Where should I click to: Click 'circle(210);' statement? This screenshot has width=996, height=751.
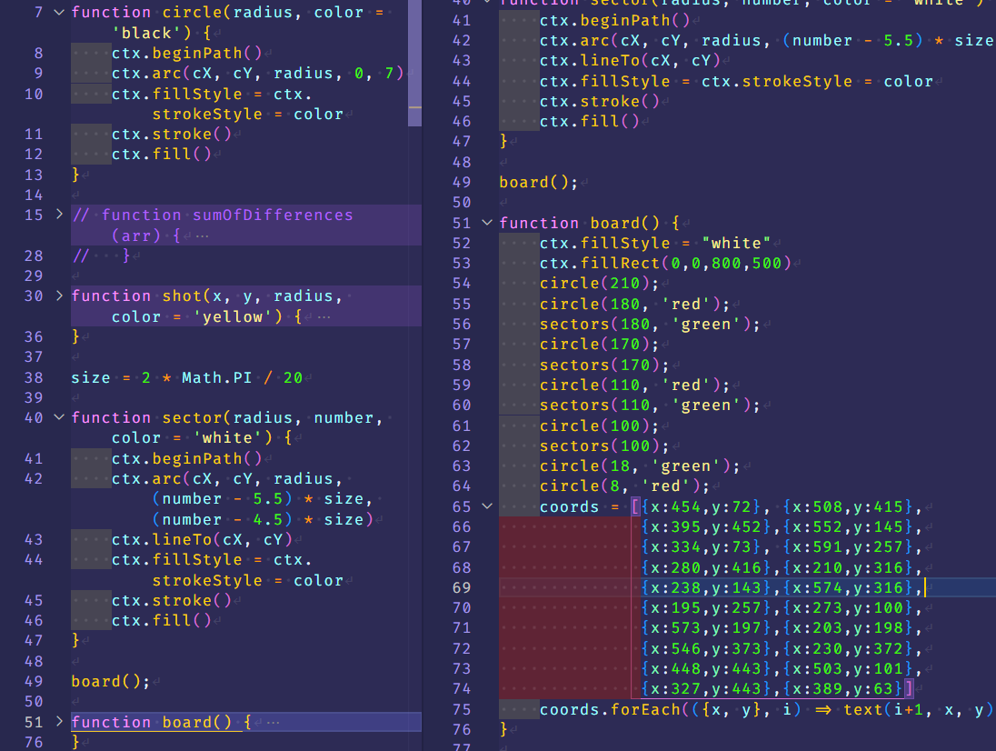(x=600, y=284)
